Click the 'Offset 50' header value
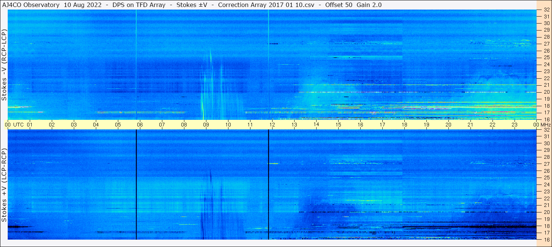552x247 pixels. pos(339,5)
